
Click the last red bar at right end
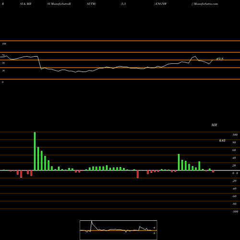click(213, 171)
